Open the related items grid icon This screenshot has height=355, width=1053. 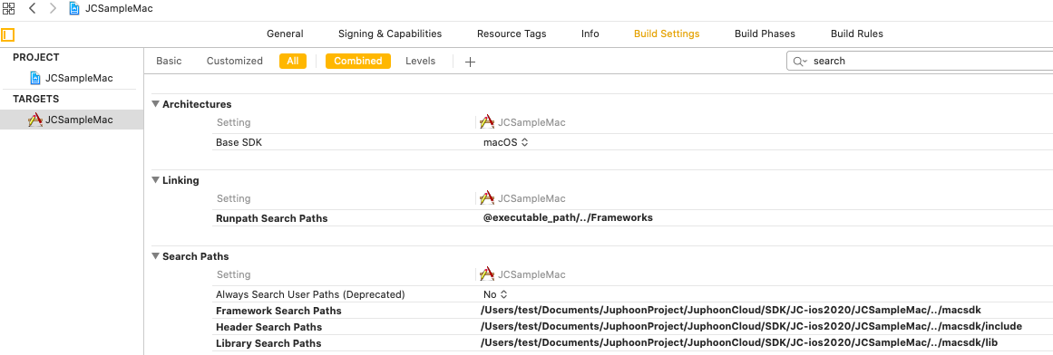coord(9,9)
